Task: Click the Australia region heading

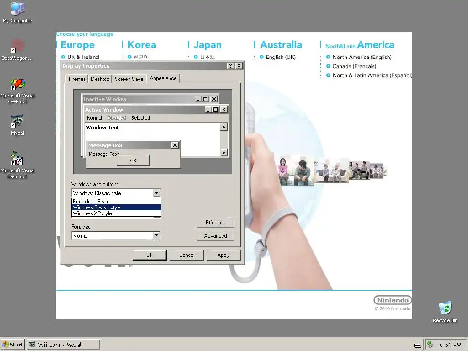Action: click(281, 45)
